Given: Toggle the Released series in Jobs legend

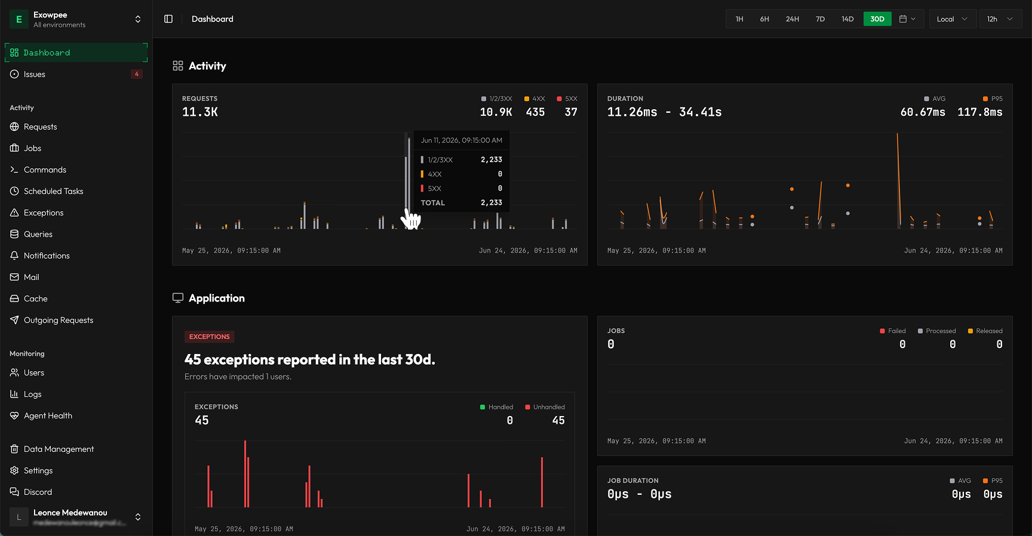Looking at the screenshot, I should pos(985,331).
